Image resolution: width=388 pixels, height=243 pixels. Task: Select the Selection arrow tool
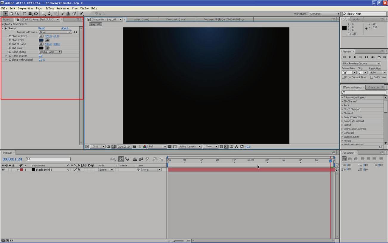coord(5,13)
